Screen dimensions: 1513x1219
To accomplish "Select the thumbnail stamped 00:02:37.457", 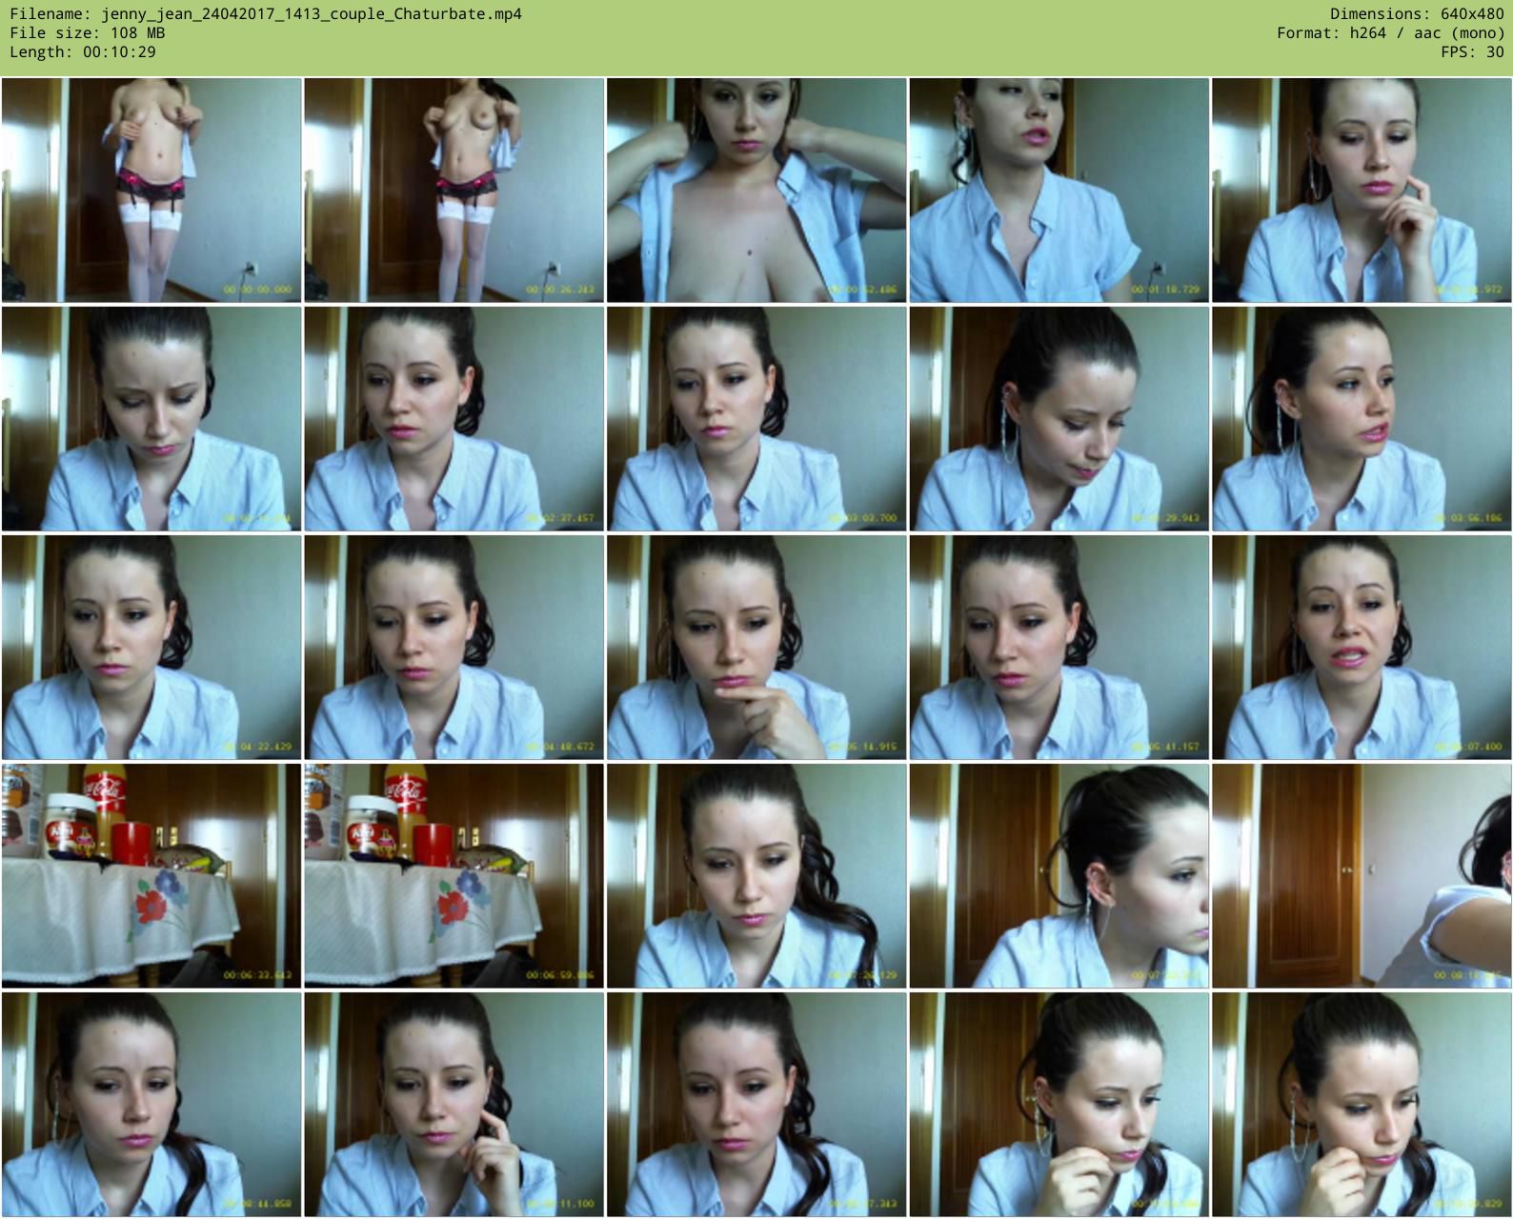I will (x=454, y=419).
